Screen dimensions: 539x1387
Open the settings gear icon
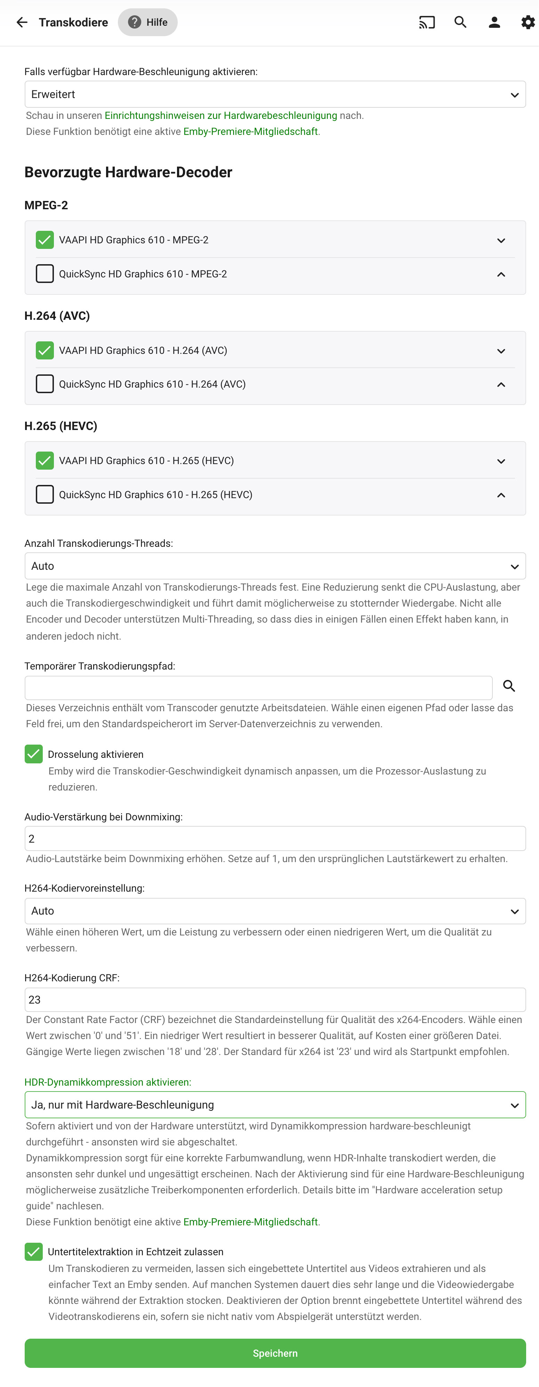point(528,22)
